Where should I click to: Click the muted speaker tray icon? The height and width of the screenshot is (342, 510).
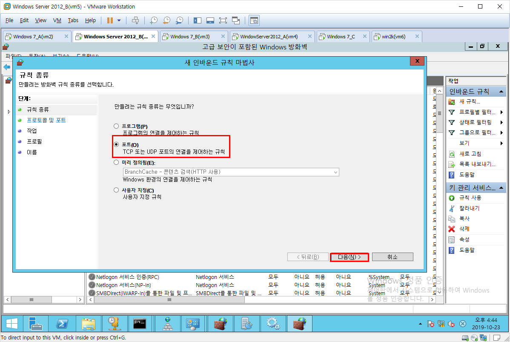(x=451, y=324)
